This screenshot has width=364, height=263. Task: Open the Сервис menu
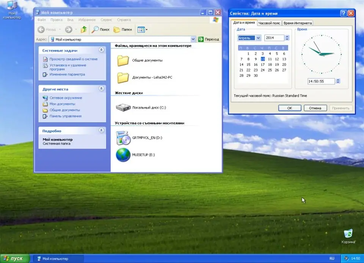[x=106, y=20]
